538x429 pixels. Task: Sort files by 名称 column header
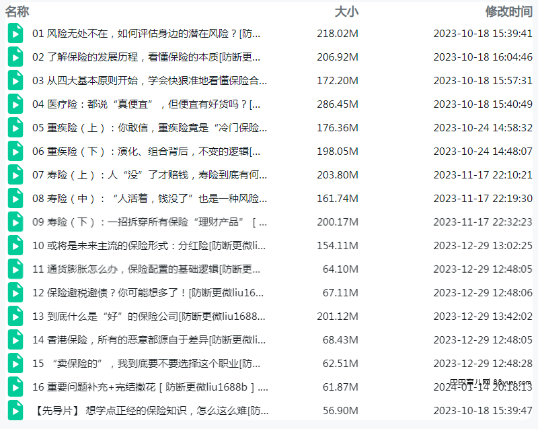pos(17,11)
